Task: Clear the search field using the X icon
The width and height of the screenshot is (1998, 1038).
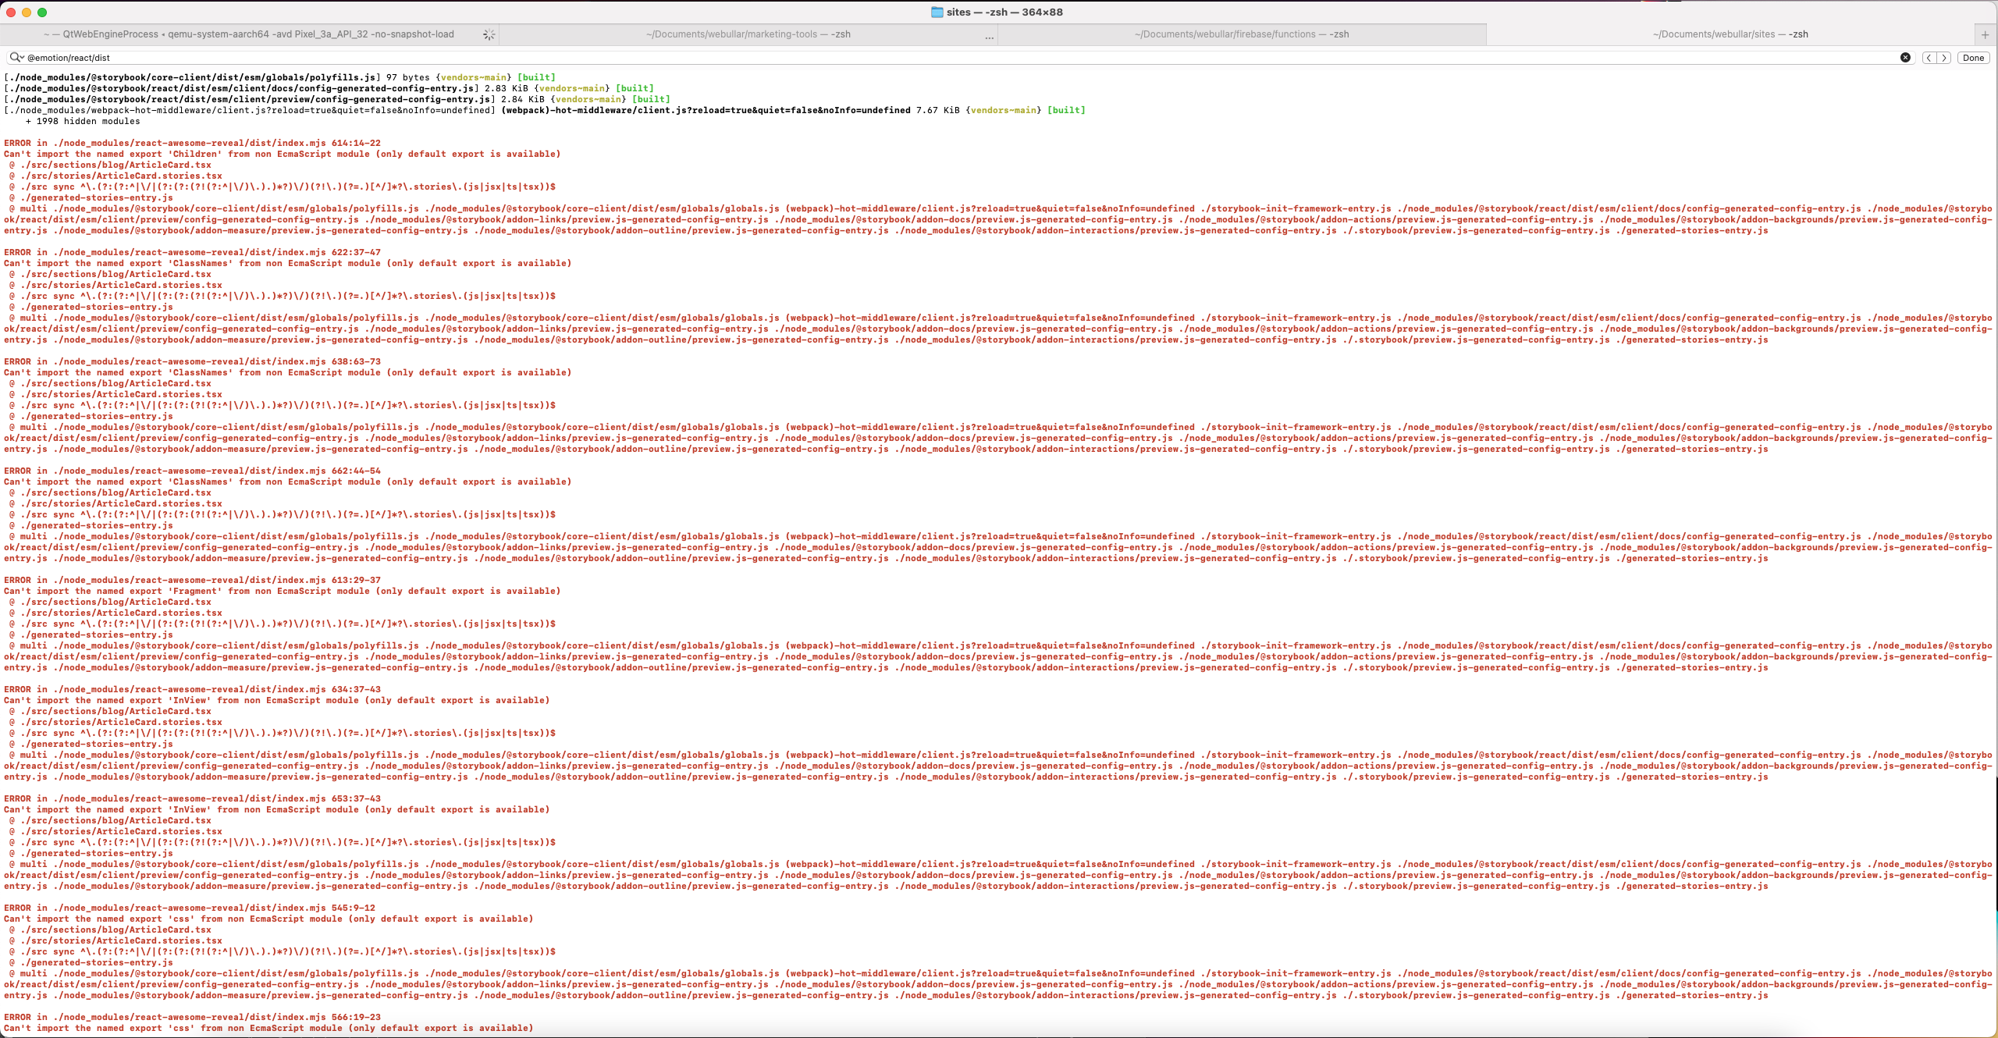Action: (x=1905, y=57)
